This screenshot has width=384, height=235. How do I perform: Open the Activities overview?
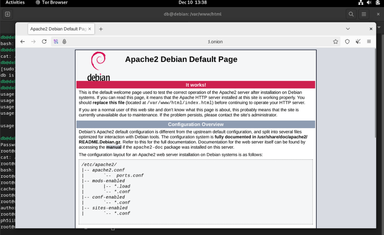point(15,2)
